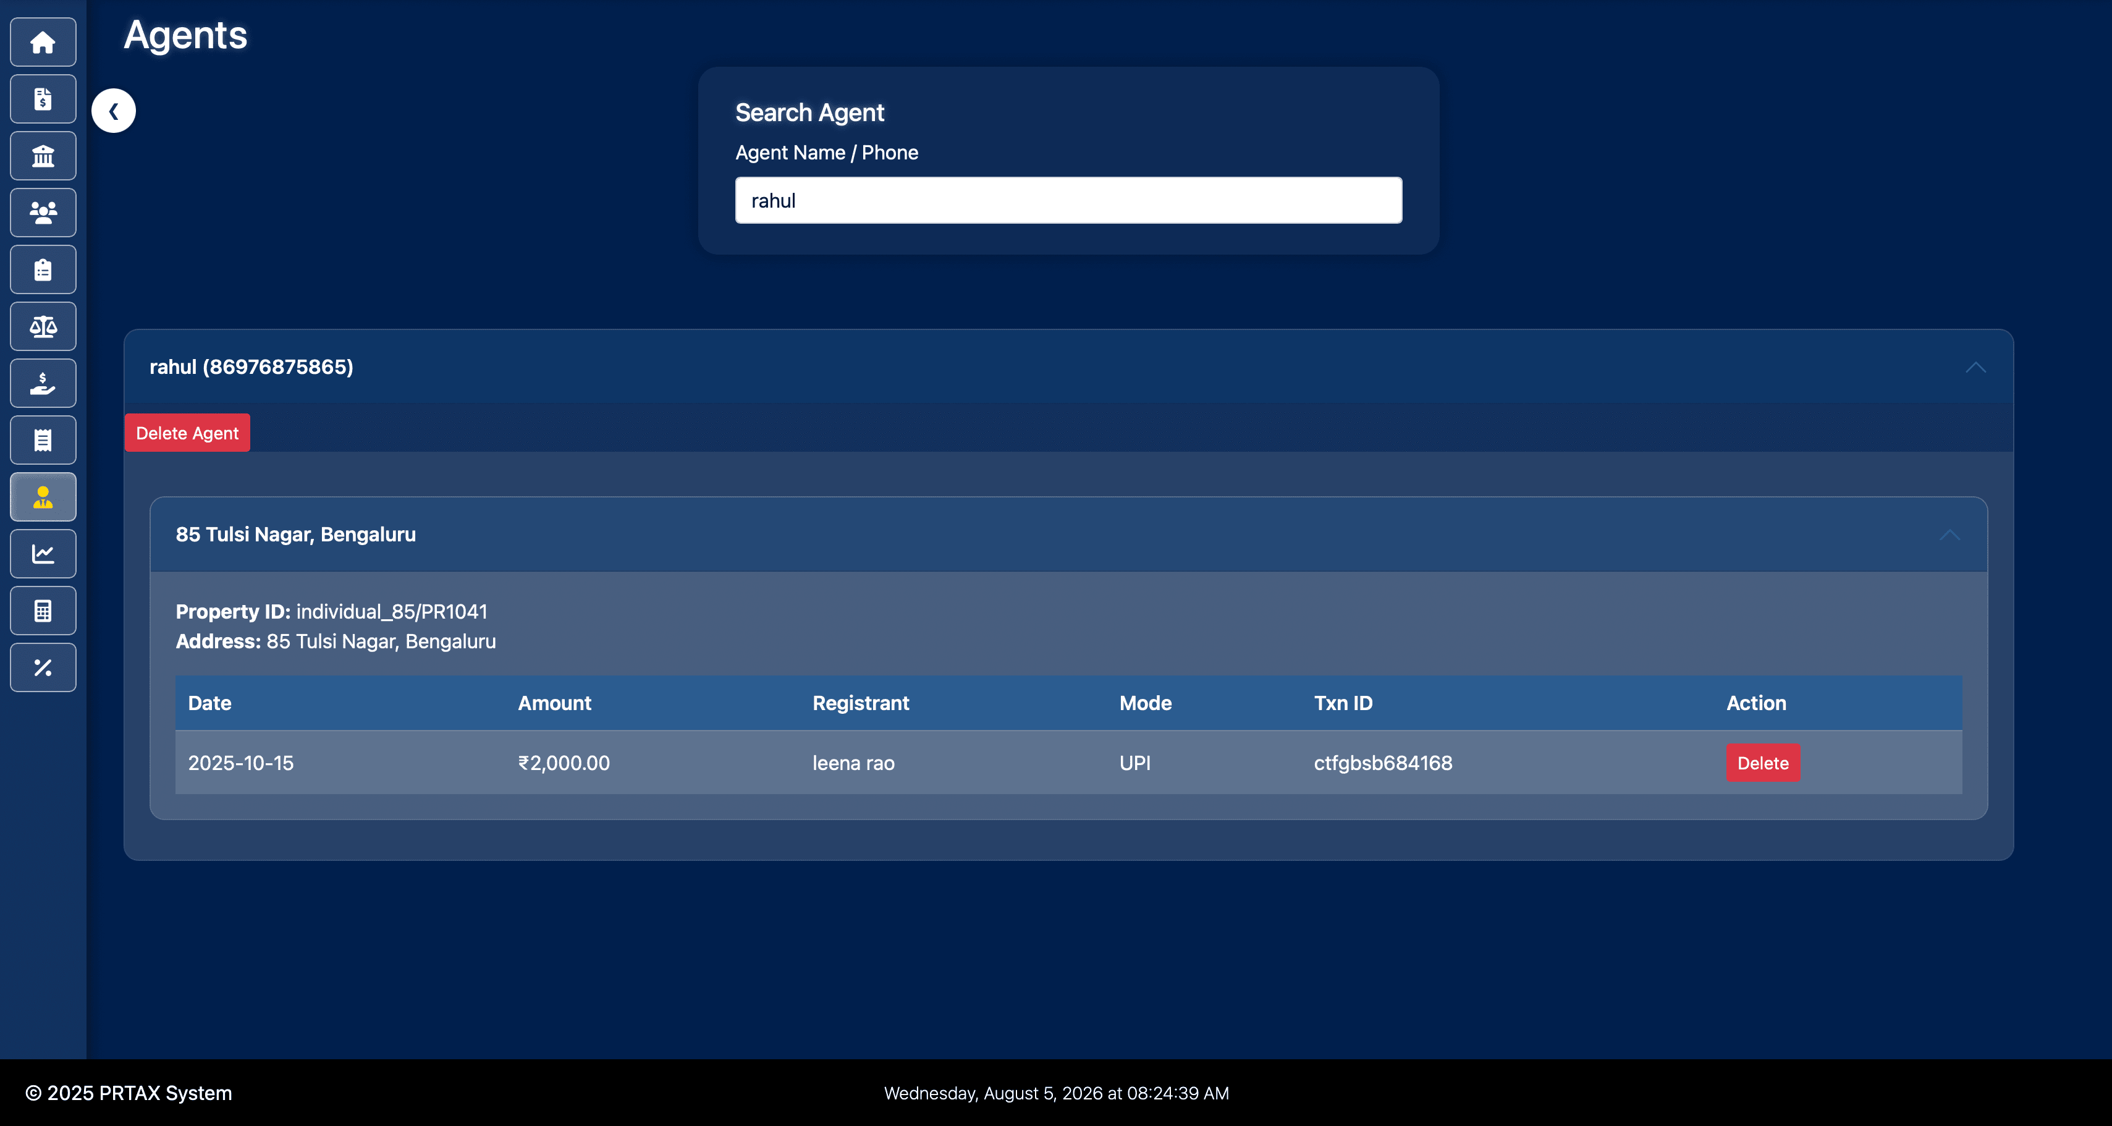Click the Registrant column header
Image resolution: width=2112 pixels, height=1126 pixels.
coord(860,703)
